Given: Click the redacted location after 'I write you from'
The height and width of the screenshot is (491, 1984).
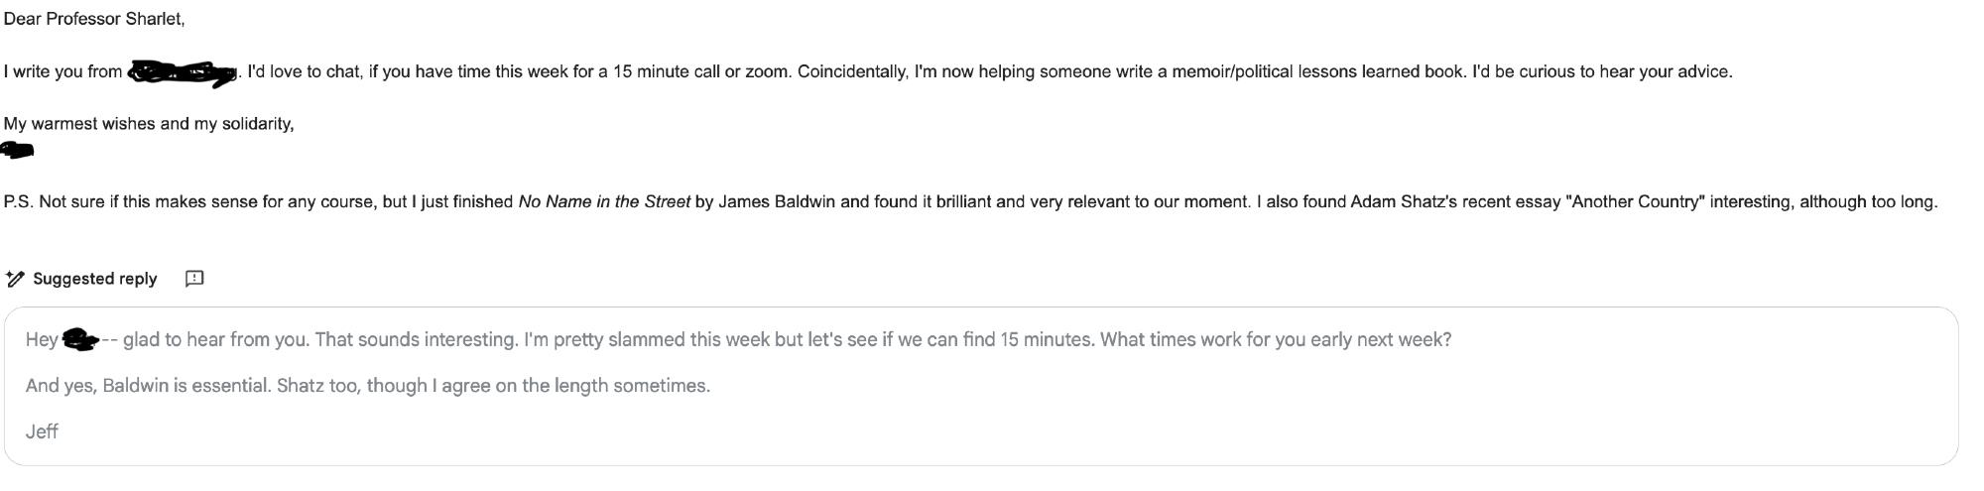Looking at the screenshot, I should (x=184, y=72).
